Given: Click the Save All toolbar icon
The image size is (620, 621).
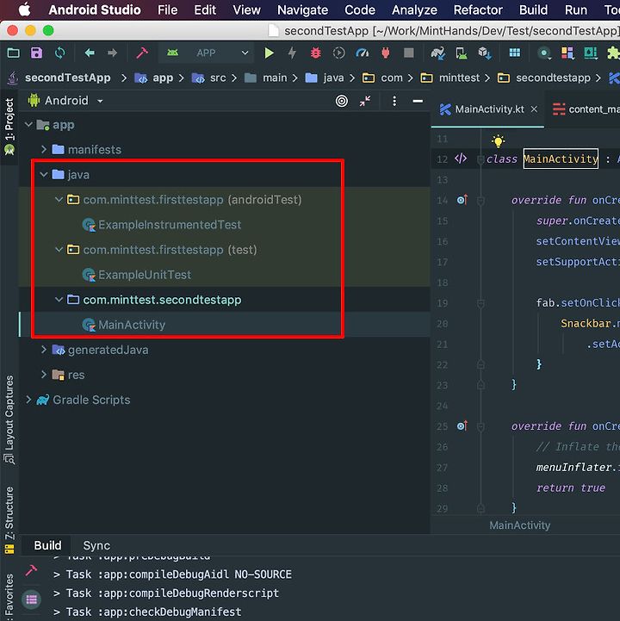Looking at the screenshot, I should [x=36, y=53].
